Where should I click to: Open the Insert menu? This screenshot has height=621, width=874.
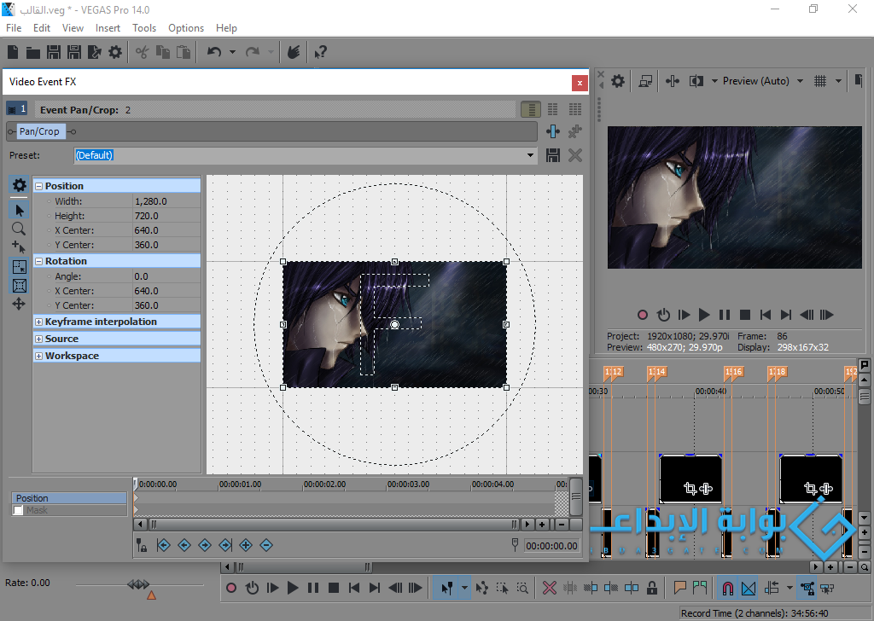108,28
